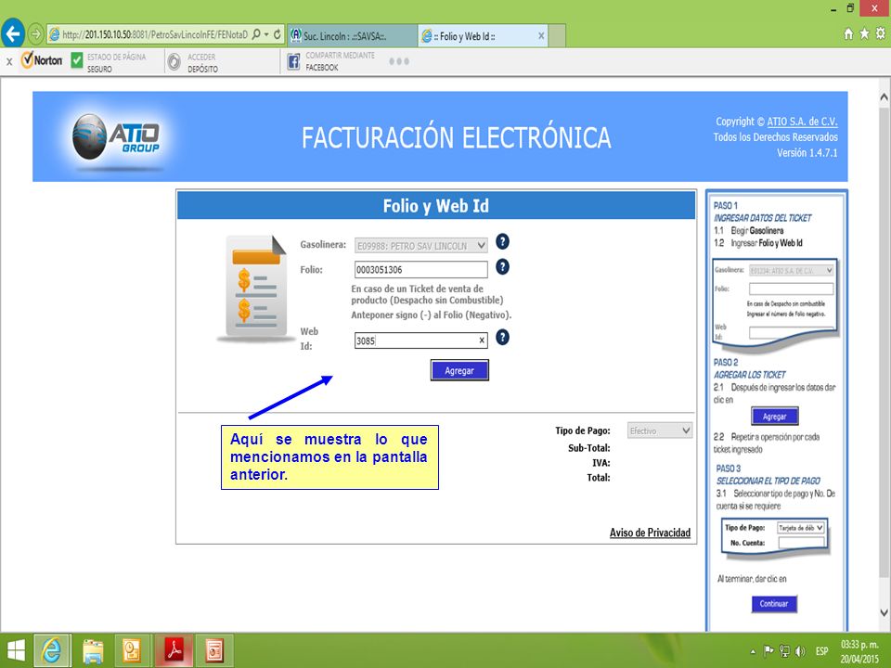Open help icon next to Gasolinera
The image size is (891, 668).
pyautogui.click(x=502, y=242)
